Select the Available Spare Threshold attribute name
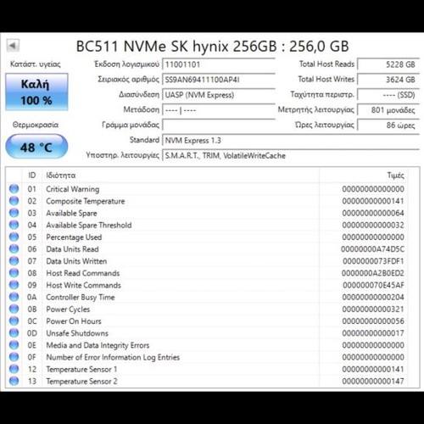The image size is (424, 424). (89, 226)
